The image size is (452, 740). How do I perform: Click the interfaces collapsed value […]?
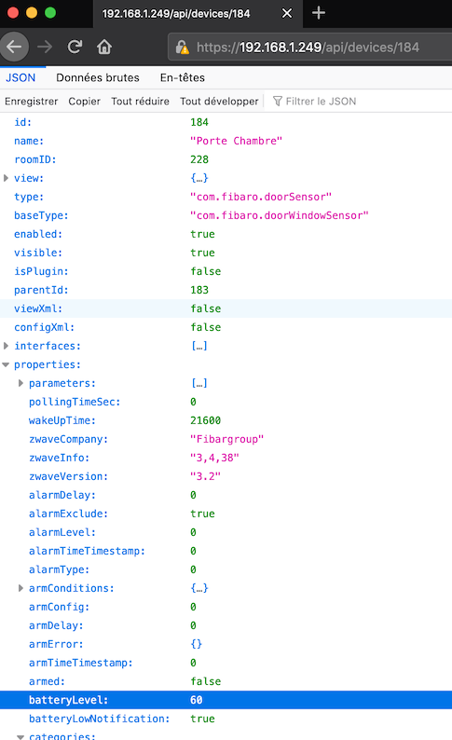[199, 346]
